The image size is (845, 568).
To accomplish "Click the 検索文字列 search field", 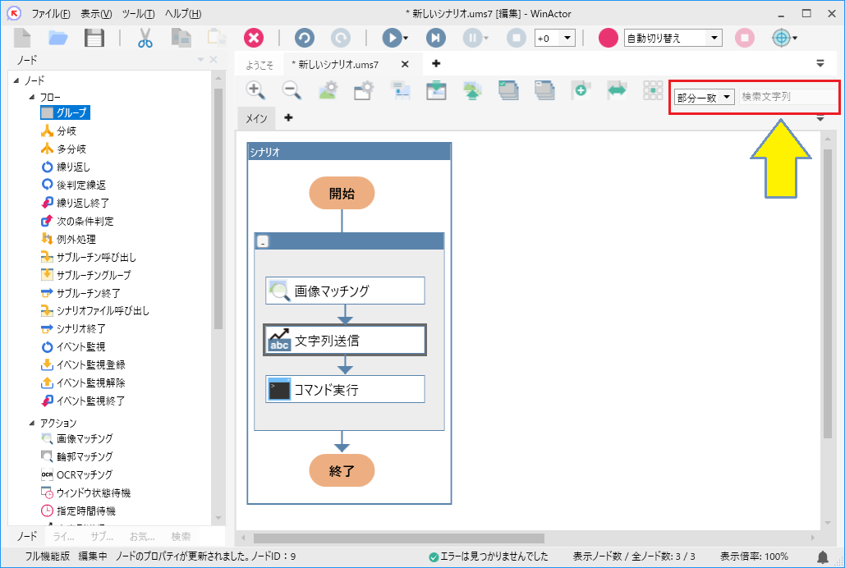I will coord(788,97).
